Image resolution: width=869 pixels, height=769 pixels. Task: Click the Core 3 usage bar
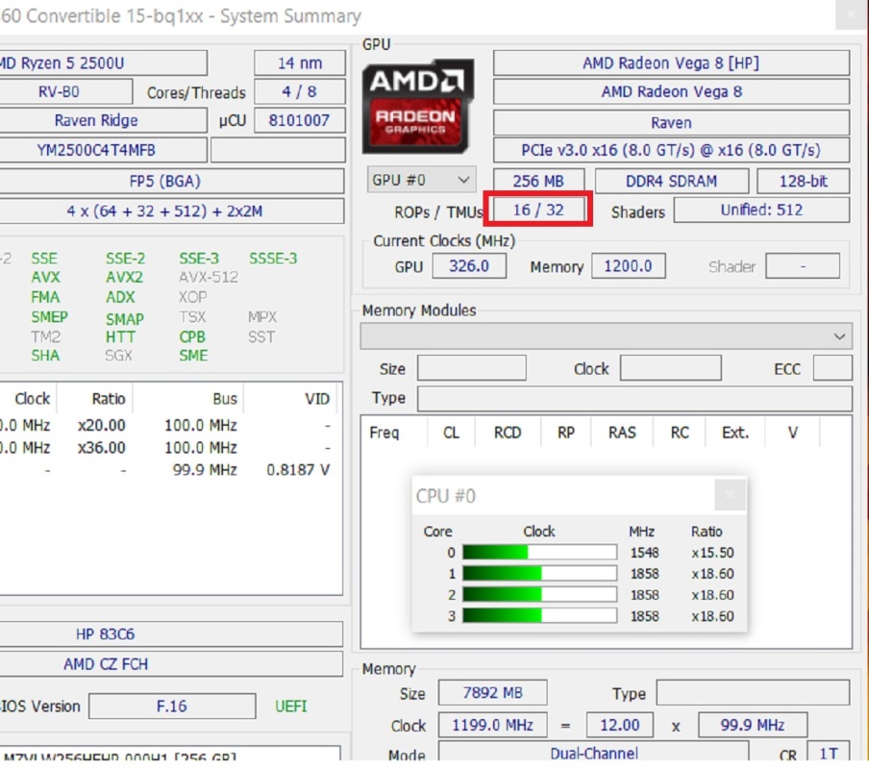pos(539,616)
